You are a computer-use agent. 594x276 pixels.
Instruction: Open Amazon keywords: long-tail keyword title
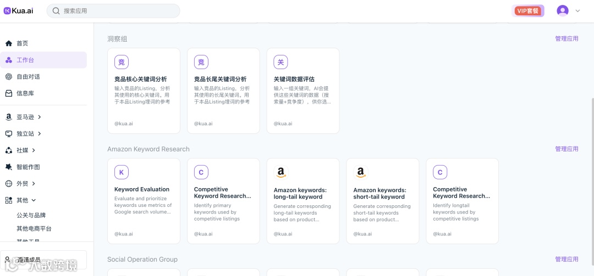300,193
